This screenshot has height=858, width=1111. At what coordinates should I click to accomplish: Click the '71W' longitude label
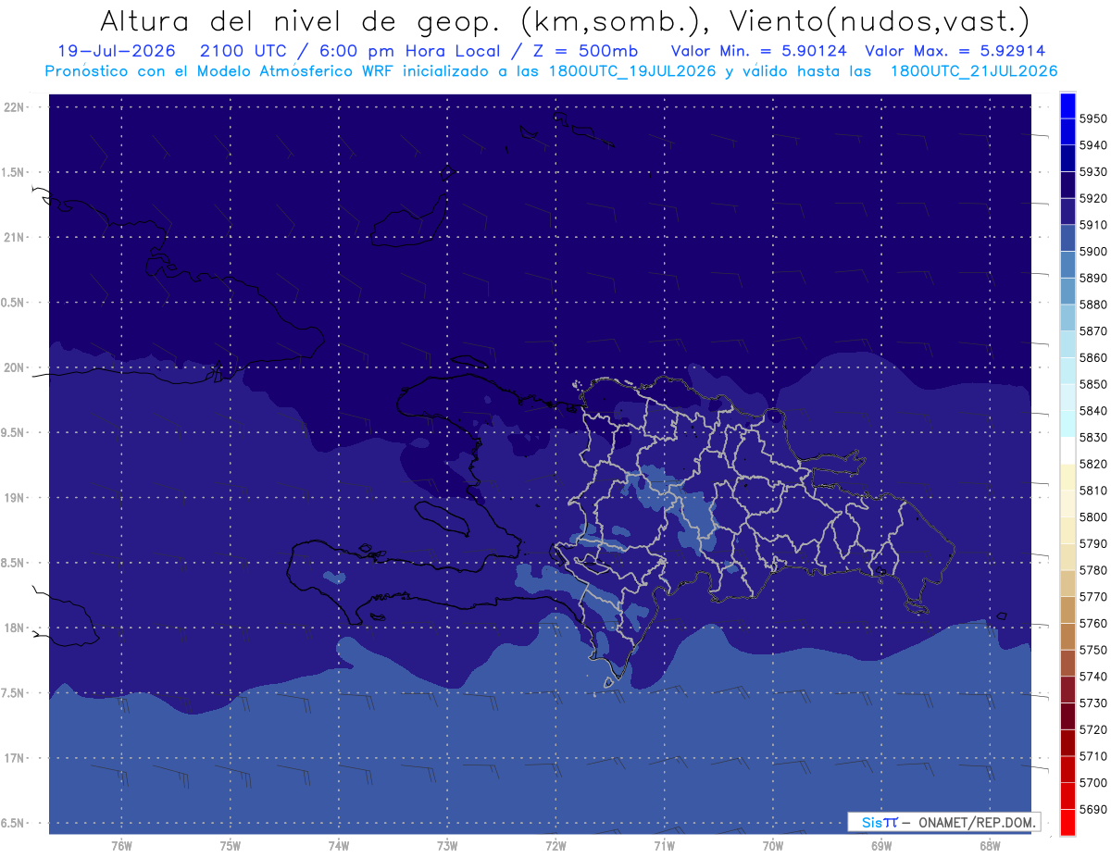(664, 845)
